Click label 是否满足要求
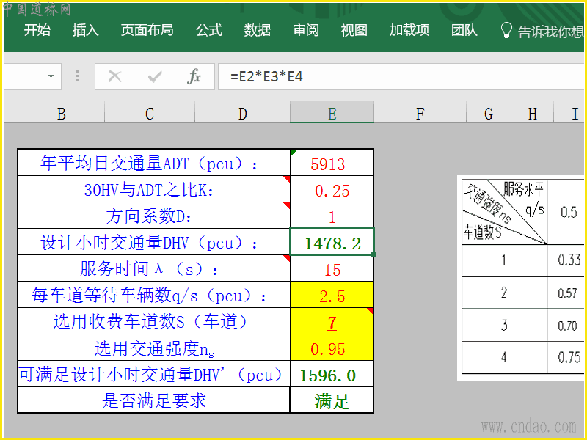This screenshot has height=440, width=587. (154, 400)
